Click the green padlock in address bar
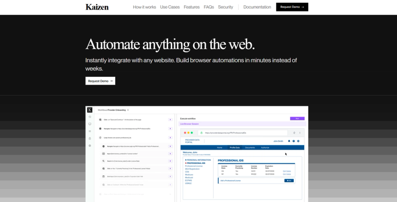 click(x=202, y=133)
